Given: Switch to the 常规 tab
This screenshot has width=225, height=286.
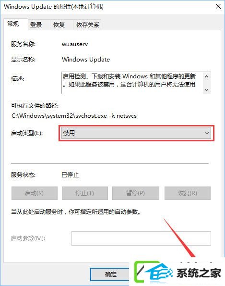Looking at the screenshot, I should [13, 24].
